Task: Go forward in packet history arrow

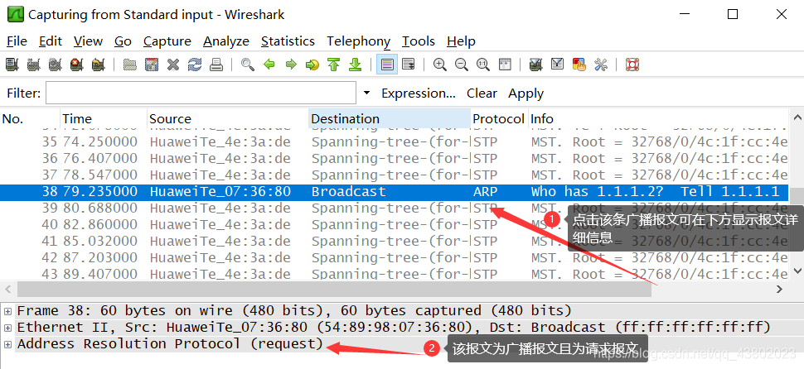Action: pos(291,65)
